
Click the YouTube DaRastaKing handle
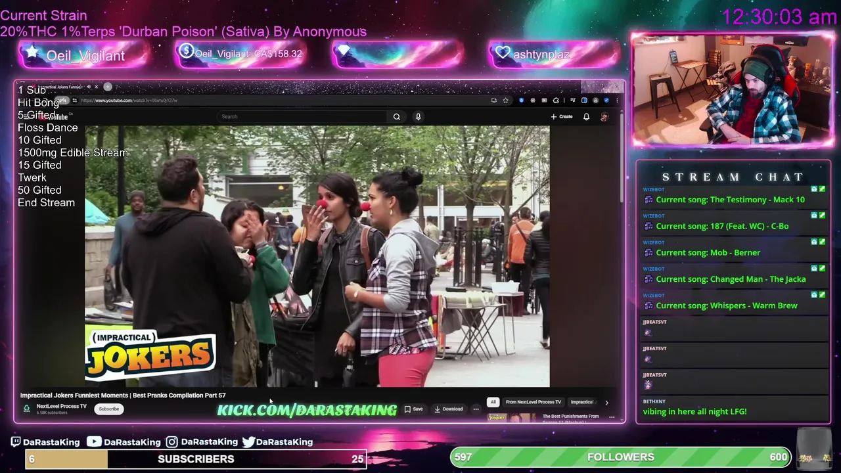pos(124,442)
